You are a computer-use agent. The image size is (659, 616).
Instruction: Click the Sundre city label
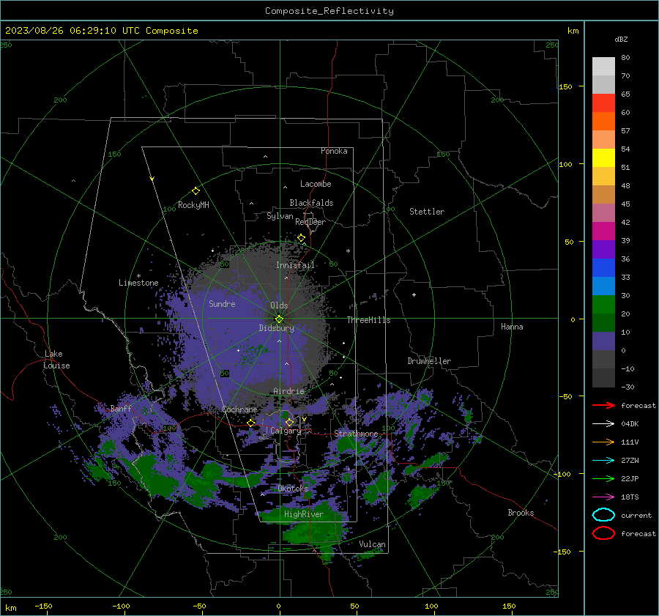[222, 303]
